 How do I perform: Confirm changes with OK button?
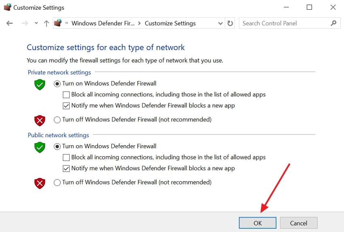coord(257,223)
